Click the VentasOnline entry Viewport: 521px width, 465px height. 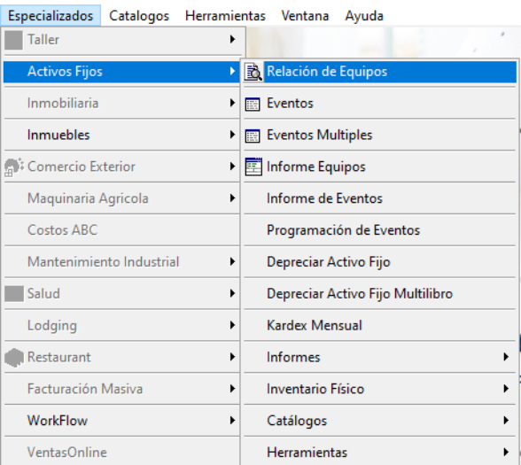(x=121, y=453)
